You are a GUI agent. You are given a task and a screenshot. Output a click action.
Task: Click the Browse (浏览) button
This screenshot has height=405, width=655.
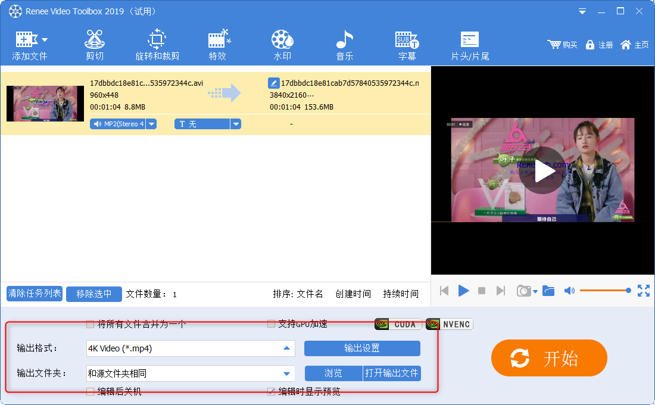click(x=333, y=373)
